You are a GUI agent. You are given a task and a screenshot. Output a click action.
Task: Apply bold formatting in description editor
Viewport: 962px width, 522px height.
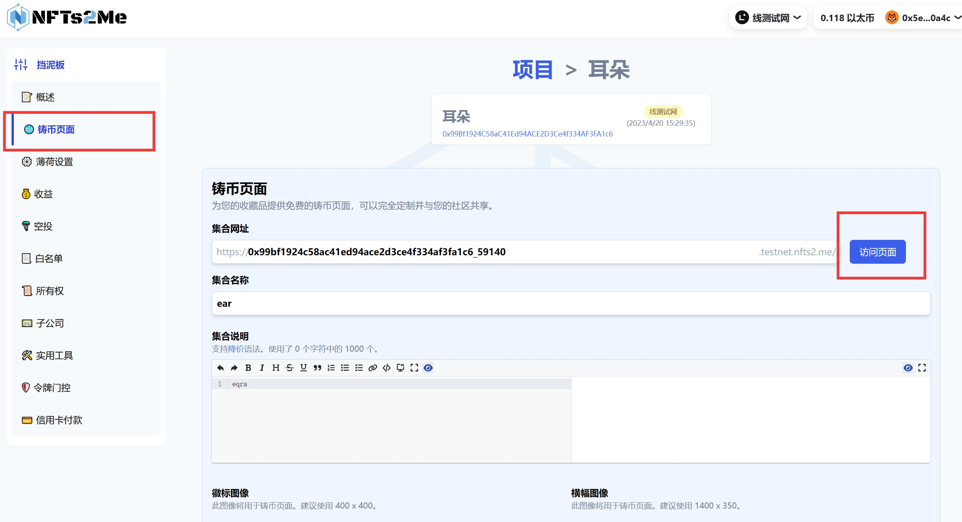point(248,368)
